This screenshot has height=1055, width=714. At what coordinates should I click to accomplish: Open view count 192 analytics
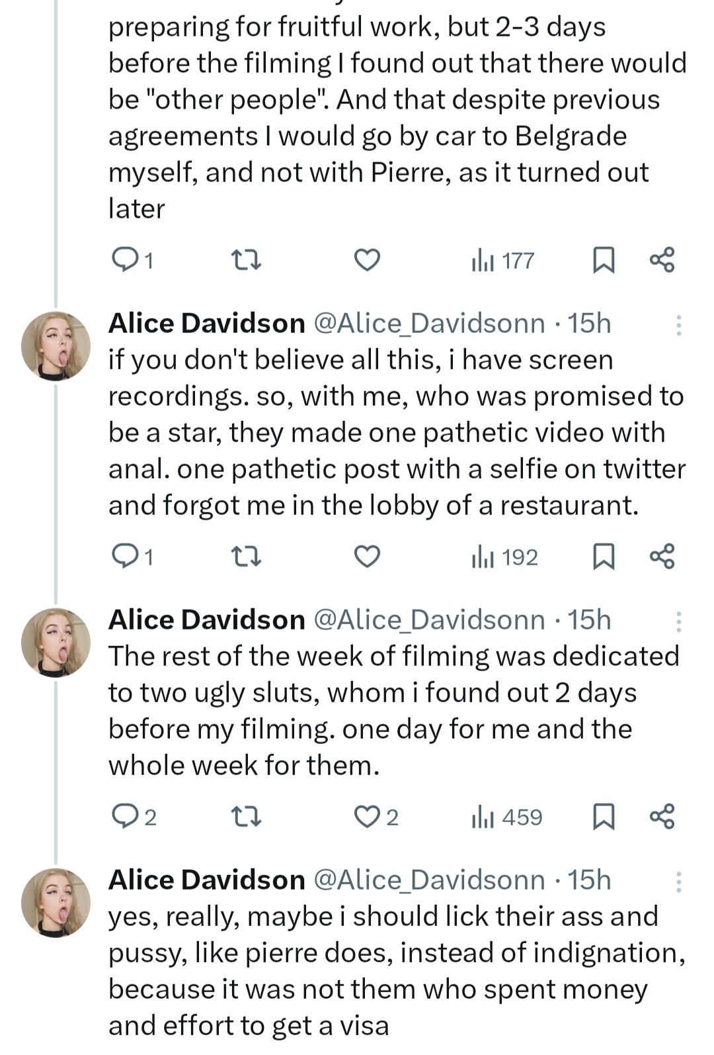click(x=506, y=557)
